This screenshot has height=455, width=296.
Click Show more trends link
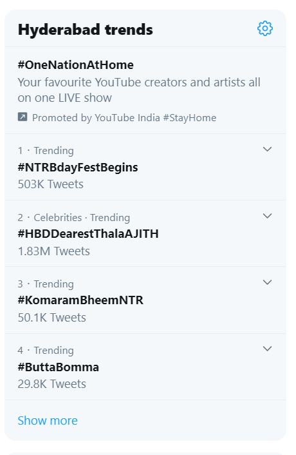coord(48,420)
